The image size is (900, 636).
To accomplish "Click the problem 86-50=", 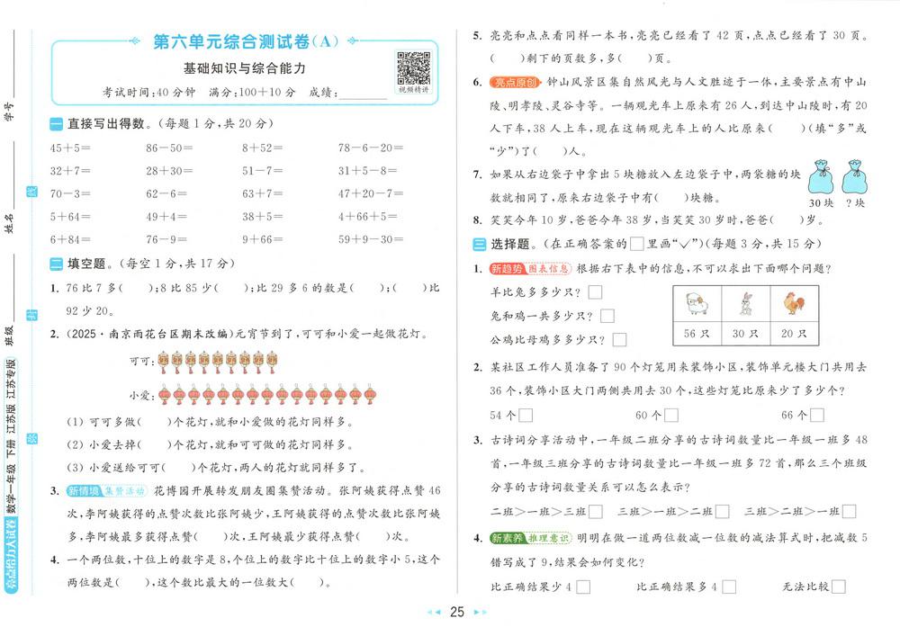I will [x=169, y=148].
